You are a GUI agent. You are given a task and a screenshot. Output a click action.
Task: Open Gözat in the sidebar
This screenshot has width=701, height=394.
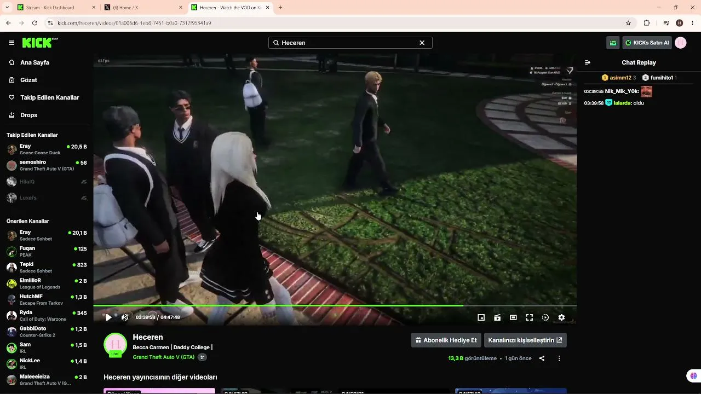pyautogui.click(x=28, y=80)
